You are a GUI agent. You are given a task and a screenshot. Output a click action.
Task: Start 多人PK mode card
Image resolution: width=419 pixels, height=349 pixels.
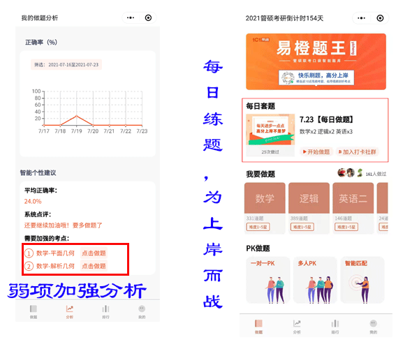point(316,280)
